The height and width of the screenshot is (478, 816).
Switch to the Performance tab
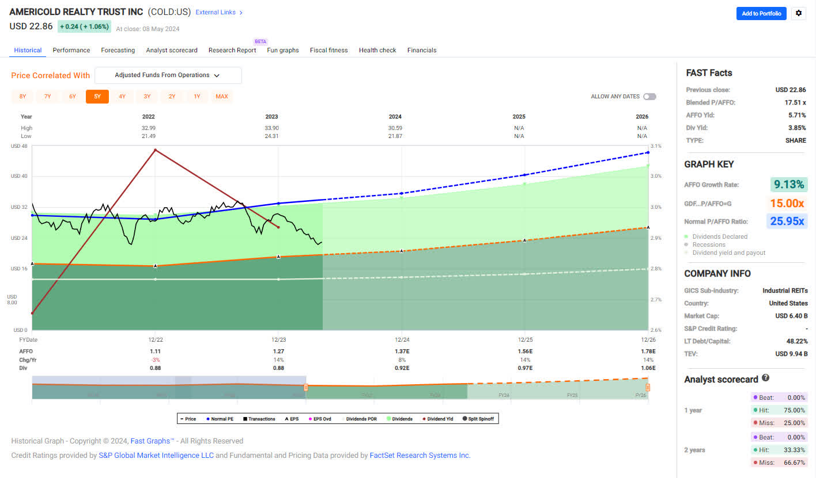point(71,50)
